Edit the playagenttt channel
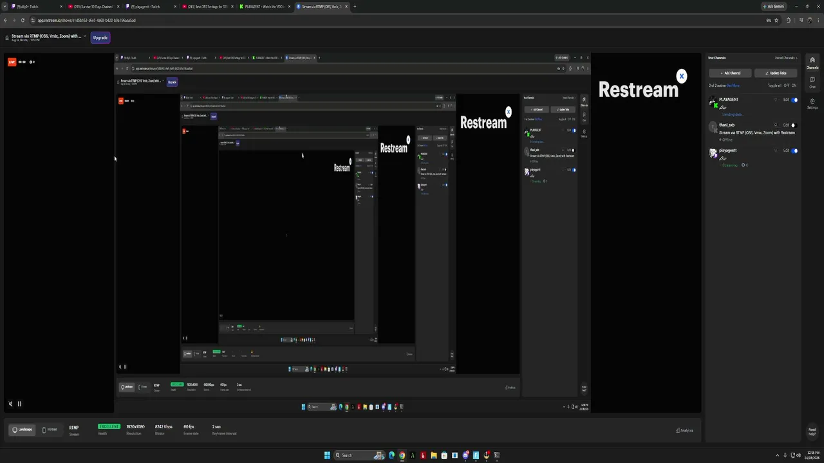 point(786,150)
